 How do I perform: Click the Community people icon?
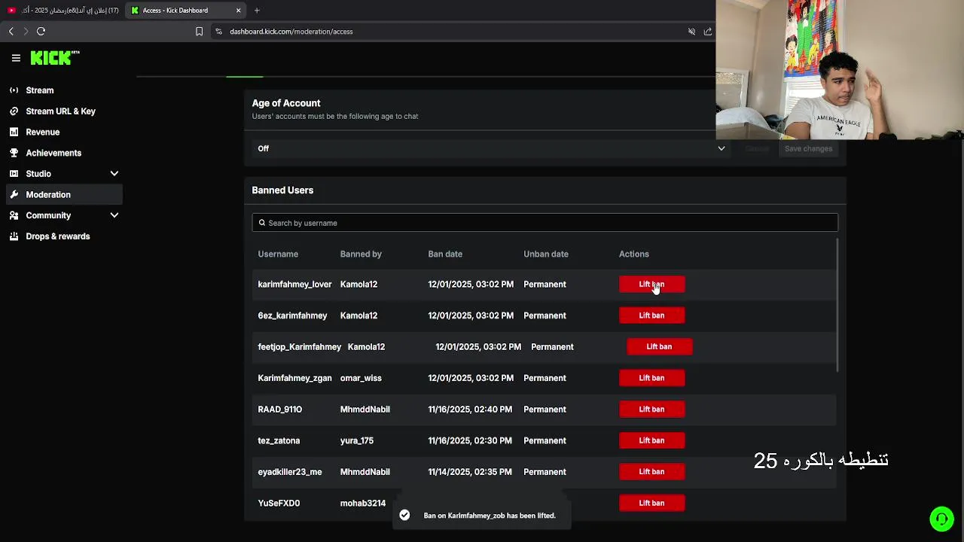click(x=14, y=215)
